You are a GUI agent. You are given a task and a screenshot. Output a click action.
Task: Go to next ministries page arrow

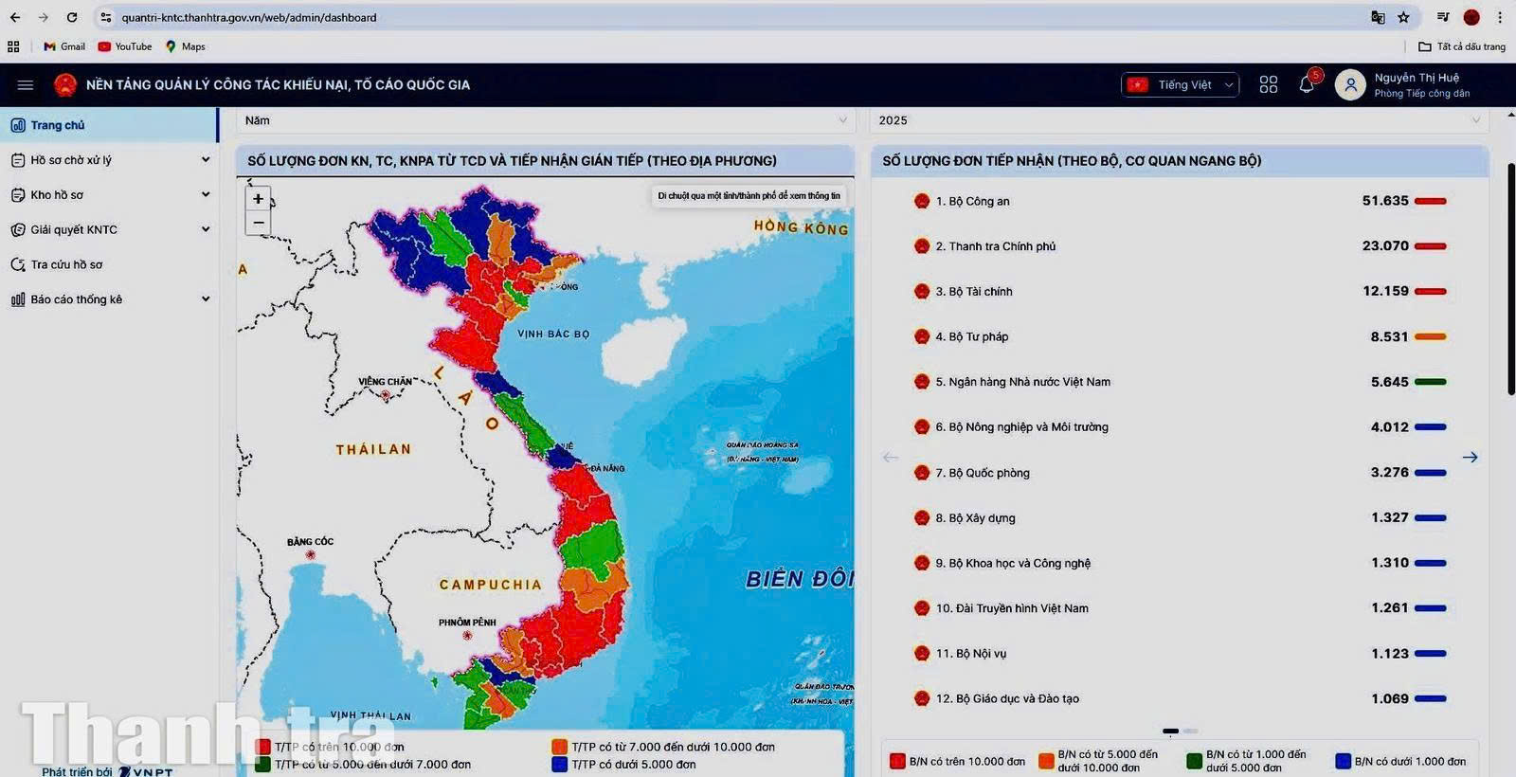1470,458
